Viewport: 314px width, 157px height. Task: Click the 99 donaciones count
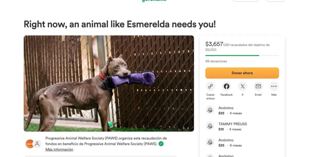[x=216, y=61]
